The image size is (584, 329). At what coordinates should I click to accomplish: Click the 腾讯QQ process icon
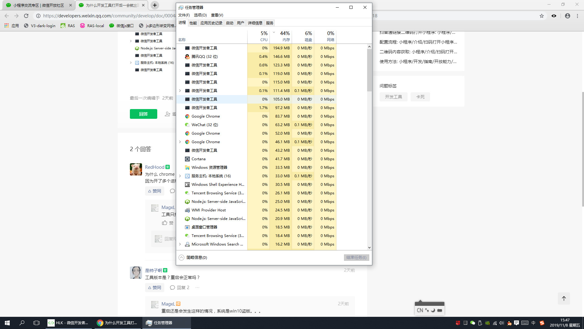(187, 57)
